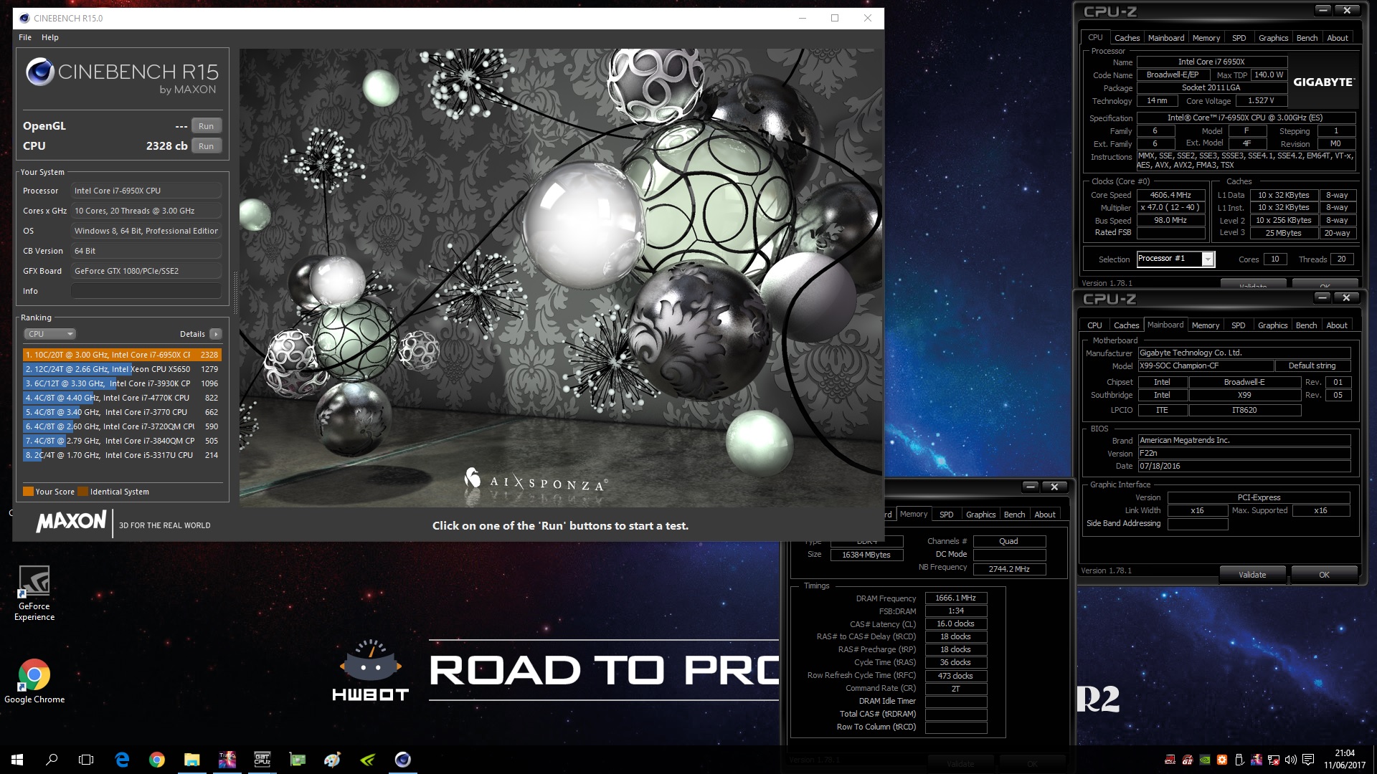Switch to SPD tab in top CPU-Z window
Screen dimensions: 1377x774
tap(1239, 38)
